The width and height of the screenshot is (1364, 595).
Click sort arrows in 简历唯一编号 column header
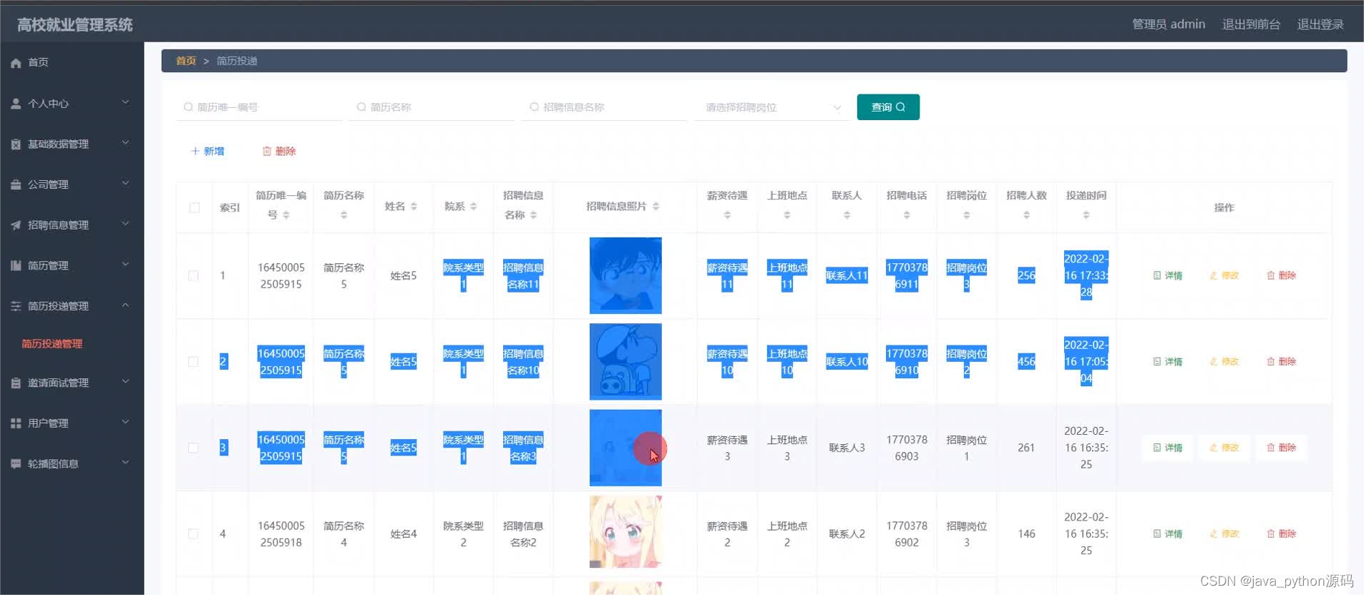point(286,215)
